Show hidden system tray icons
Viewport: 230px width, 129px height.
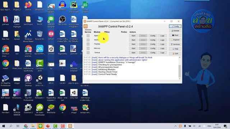175,126
